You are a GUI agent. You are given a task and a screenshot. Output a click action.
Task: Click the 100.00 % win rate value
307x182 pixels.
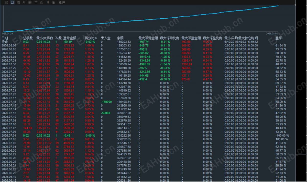282,139
